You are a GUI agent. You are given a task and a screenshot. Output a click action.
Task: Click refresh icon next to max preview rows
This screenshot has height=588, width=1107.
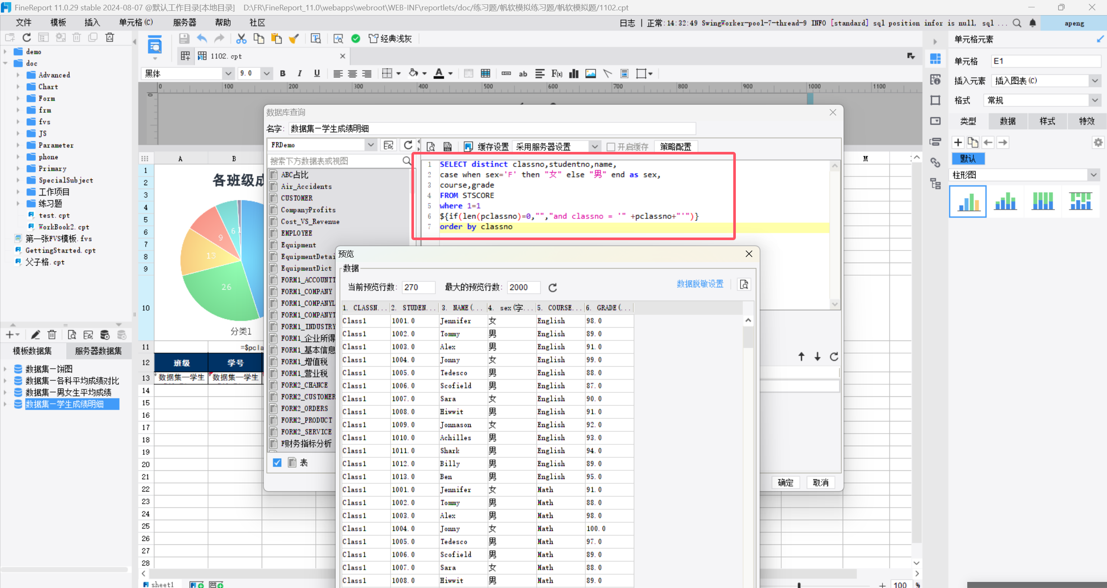tap(552, 288)
